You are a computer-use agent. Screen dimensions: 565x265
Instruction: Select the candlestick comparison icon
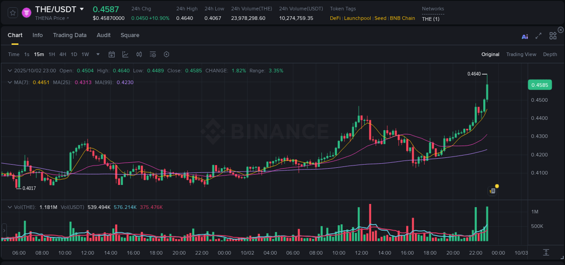coord(139,54)
